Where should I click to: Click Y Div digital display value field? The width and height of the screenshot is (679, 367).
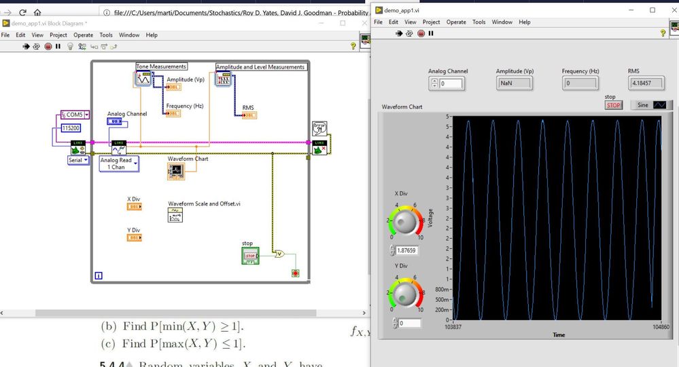pos(409,323)
